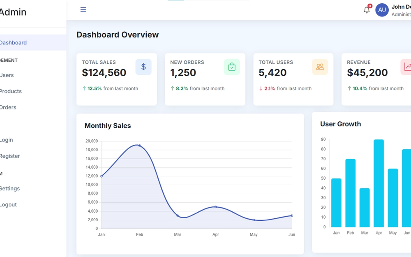Click the users icon on Total Users card
Viewport: 411px width, 257px height.
click(320, 66)
